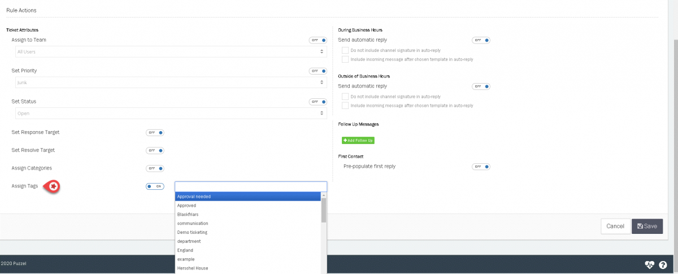Click the red marker beside Assign Tags
This screenshot has height=274, width=678.
click(54, 186)
